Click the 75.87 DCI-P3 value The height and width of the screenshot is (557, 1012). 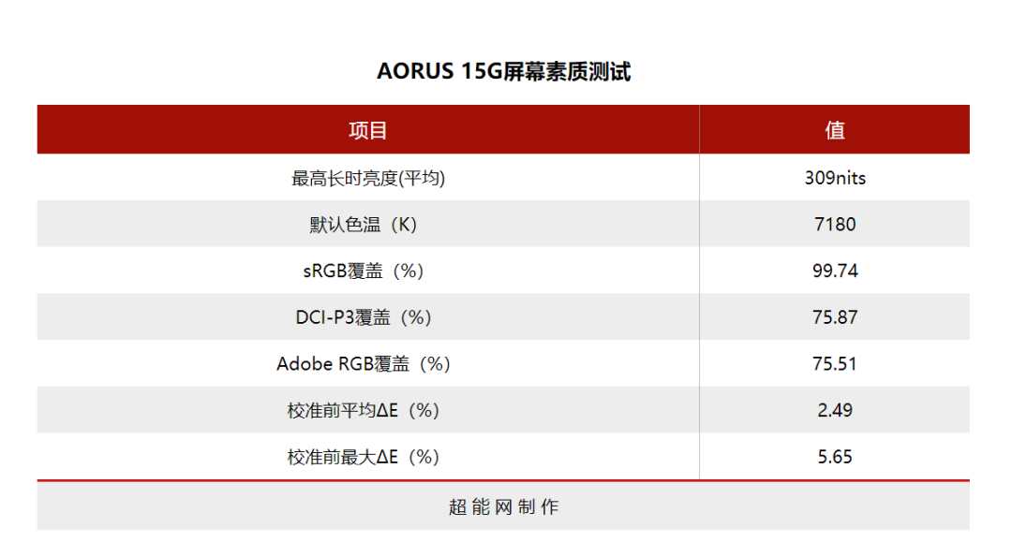click(835, 317)
